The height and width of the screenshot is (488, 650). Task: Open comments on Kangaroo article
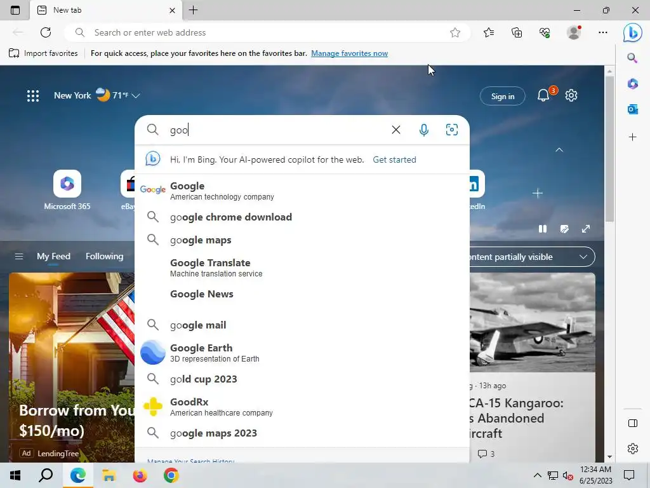pyautogui.click(x=486, y=454)
